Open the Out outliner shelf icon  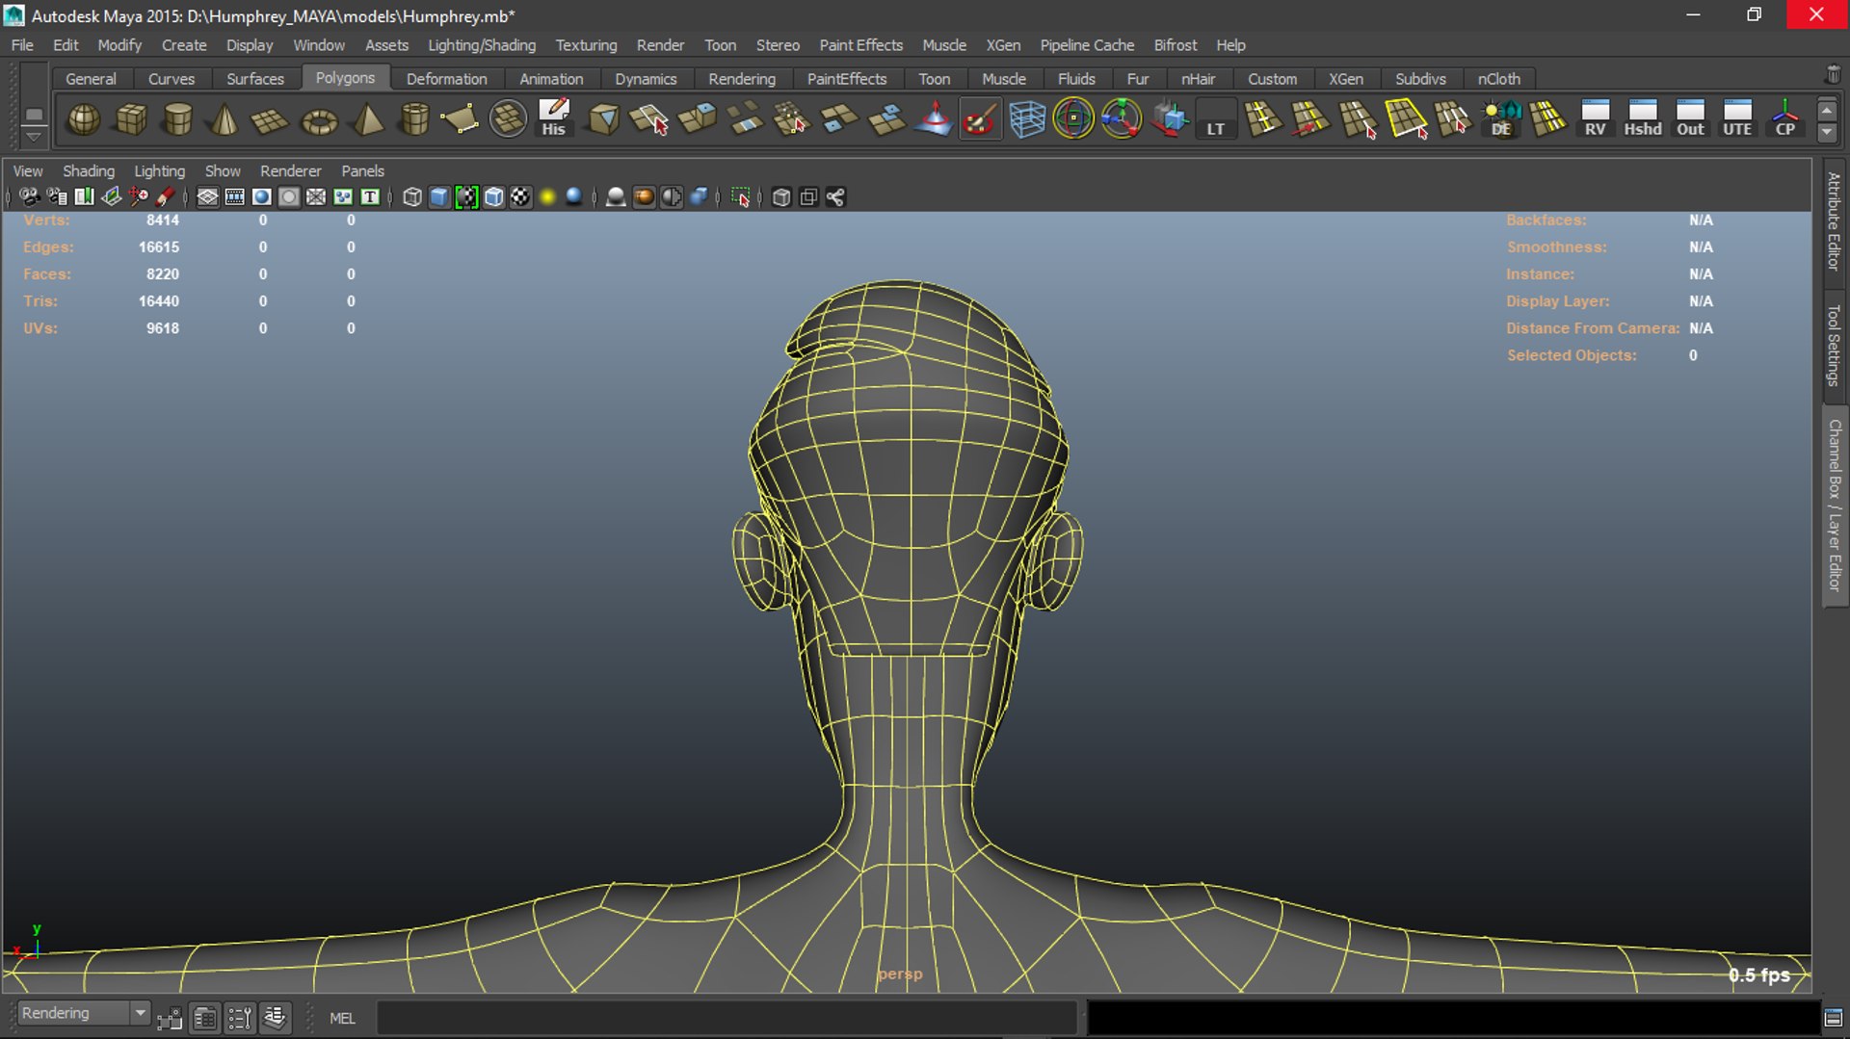click(x=1690, y=119)
